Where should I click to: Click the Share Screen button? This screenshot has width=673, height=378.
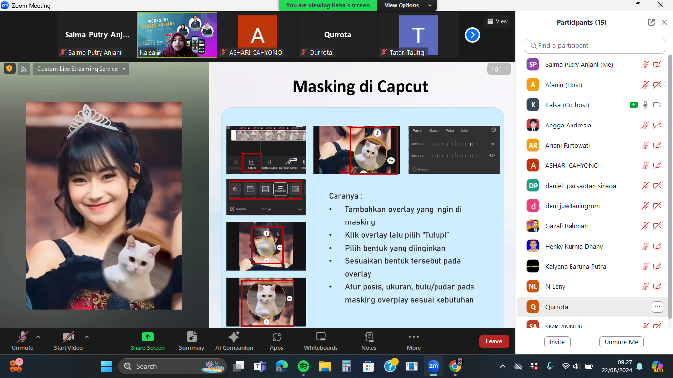(x=147, y=341)
